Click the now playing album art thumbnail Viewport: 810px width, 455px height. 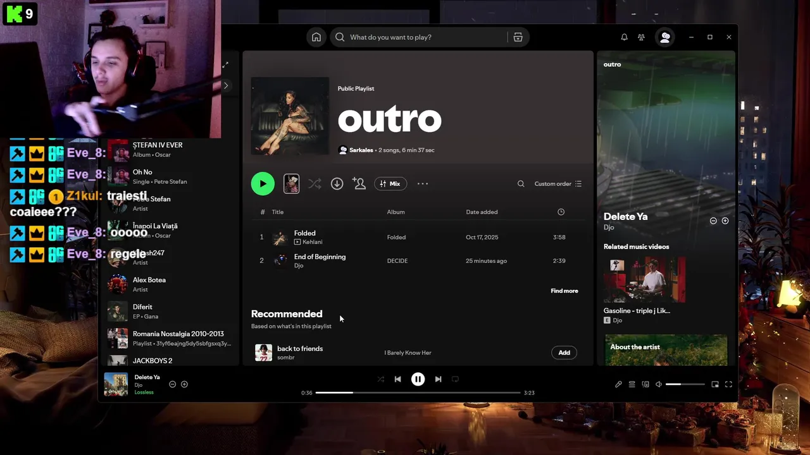(x=116, y=384)
